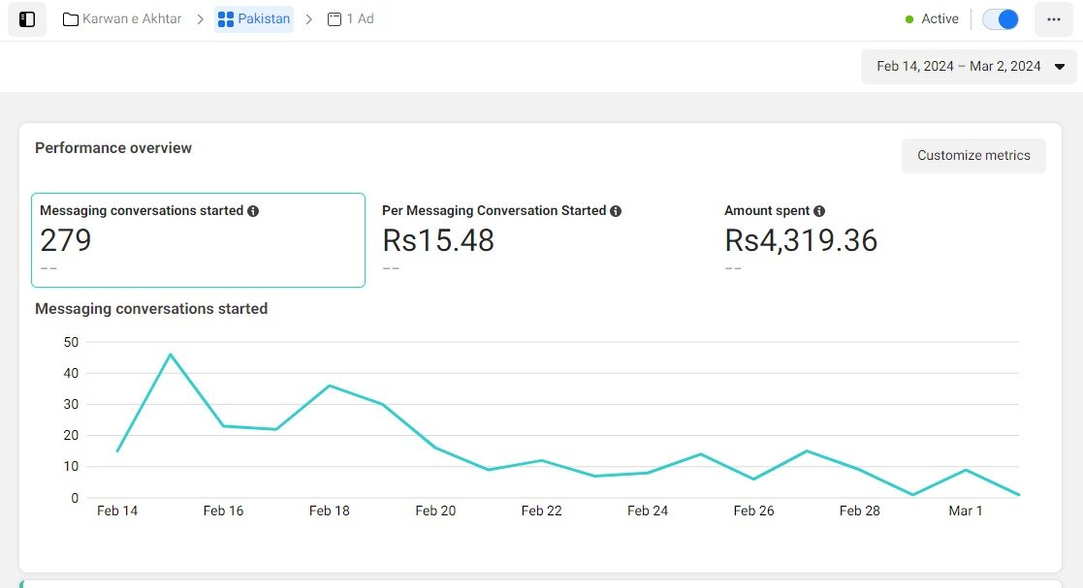This screenshot has height=588, width=1083.
Task: Click the chart peak near Feb 15
Action: tap(171, 355)
